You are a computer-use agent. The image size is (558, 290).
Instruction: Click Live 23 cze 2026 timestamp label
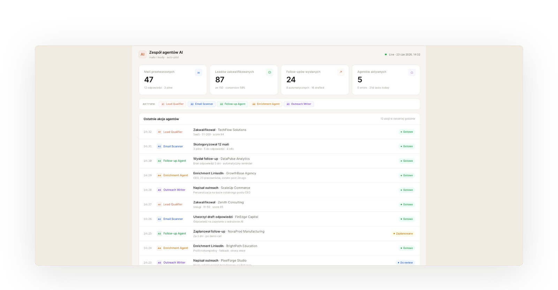pyautogui.click(x=405, y=55)
